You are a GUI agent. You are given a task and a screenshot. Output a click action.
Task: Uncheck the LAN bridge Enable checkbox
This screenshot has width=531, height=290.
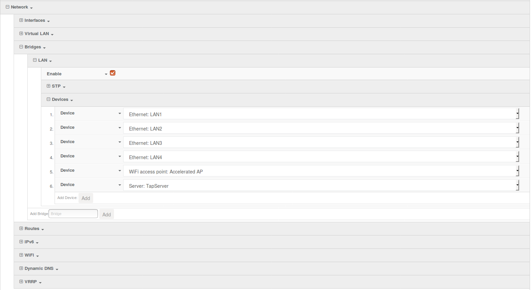pos(113,73)
